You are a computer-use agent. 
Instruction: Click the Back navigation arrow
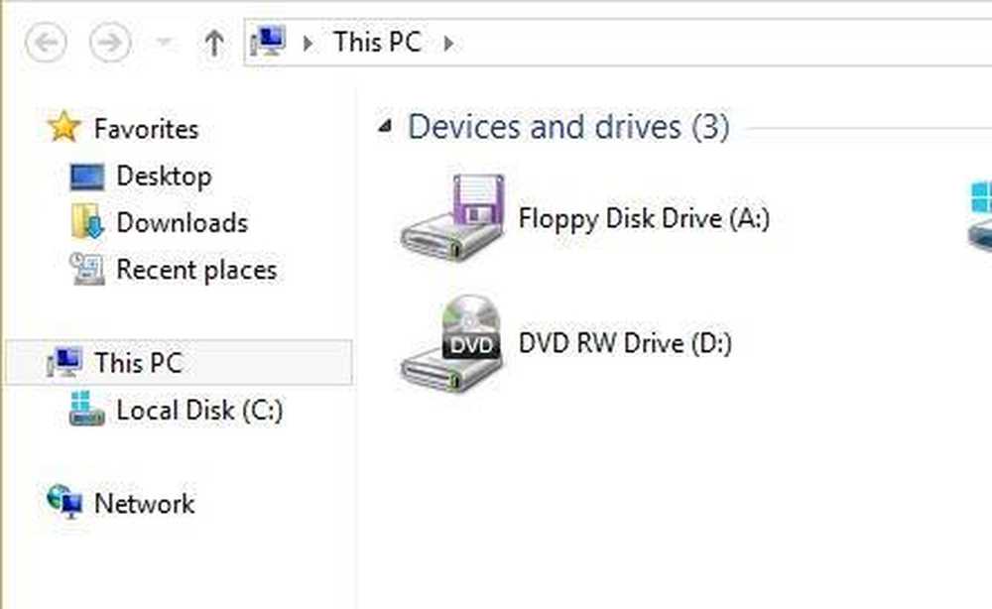[47, 43]
